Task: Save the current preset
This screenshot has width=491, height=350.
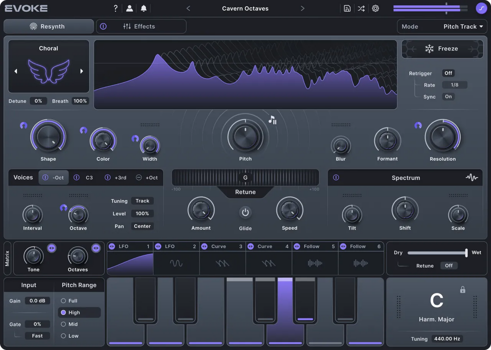Action: [x=347, y=8]
